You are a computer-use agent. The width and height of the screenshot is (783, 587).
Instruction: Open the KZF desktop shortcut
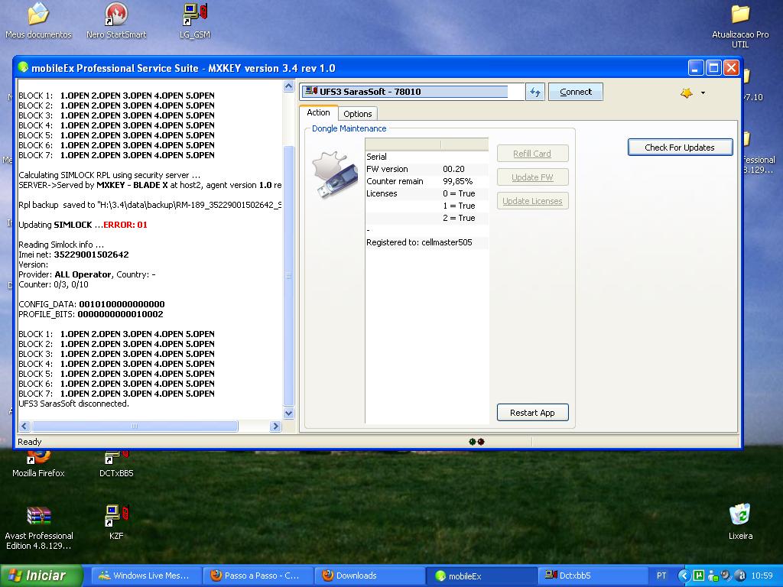(x=116, y=516)
